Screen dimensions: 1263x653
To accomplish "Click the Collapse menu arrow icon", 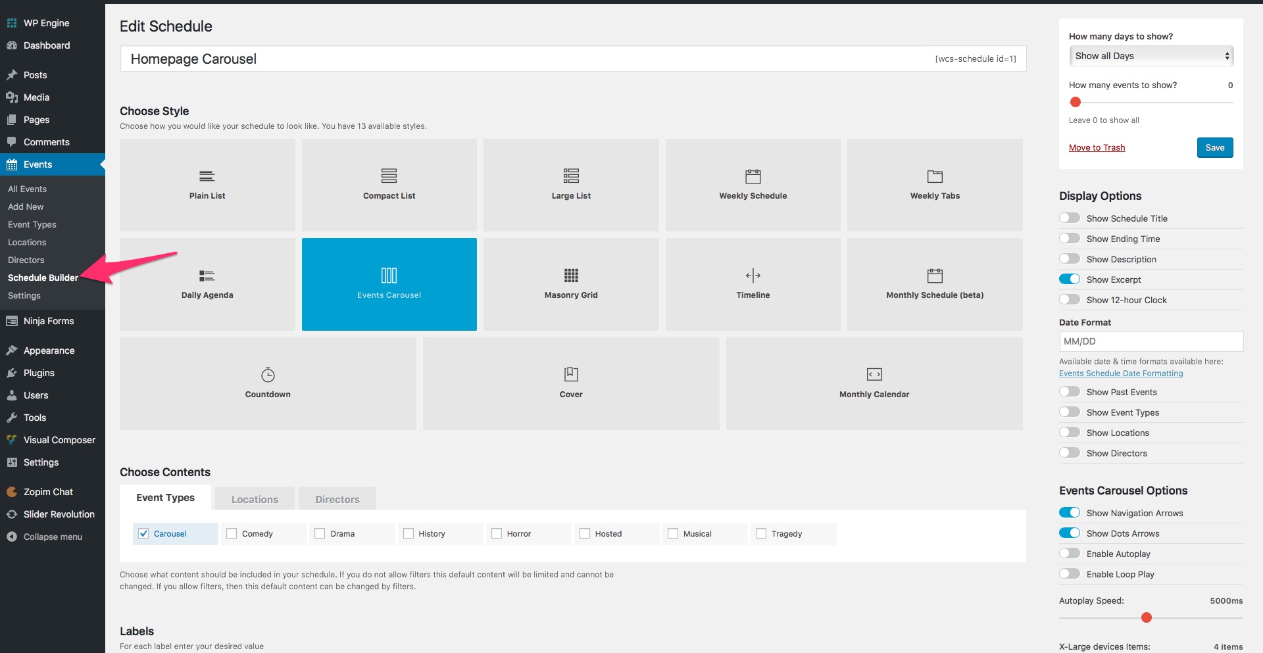I will (12, 537).
